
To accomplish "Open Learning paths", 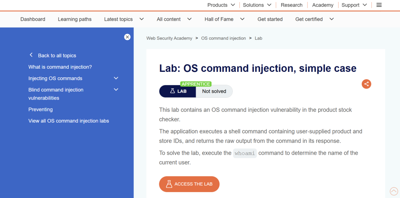I will pyautogui.click(x=75, y=19).
